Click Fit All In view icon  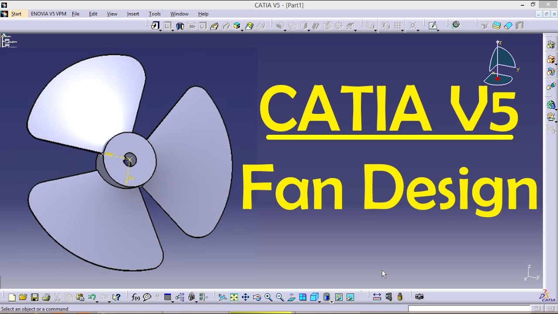click(x=234, y=297)
